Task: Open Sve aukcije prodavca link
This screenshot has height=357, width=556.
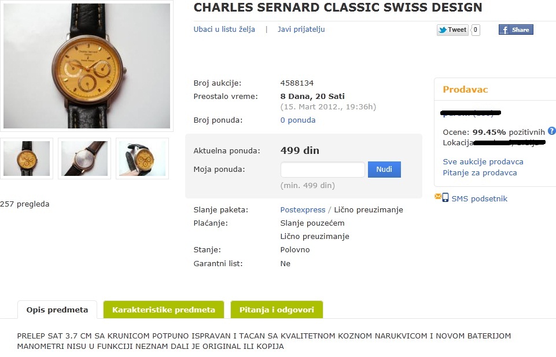Action: [x=483, y=162]
